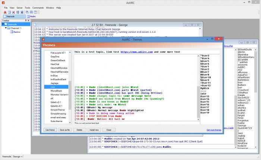Image resolution: width=261 pixels, height=160 pixels.
Task: Click the toolbar icon left of the # icon
Action: point(18,12)
